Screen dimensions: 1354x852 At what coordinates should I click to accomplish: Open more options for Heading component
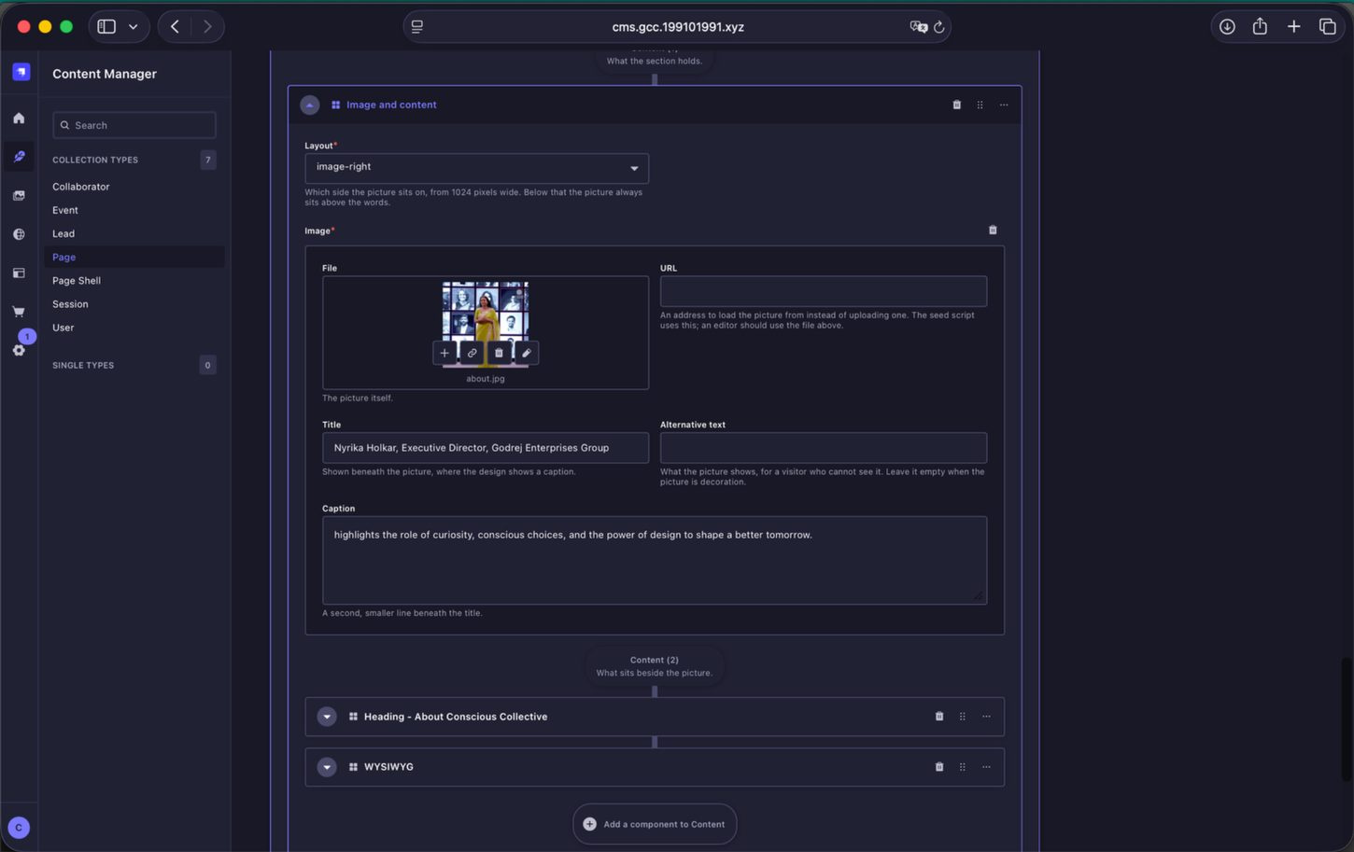986,717
